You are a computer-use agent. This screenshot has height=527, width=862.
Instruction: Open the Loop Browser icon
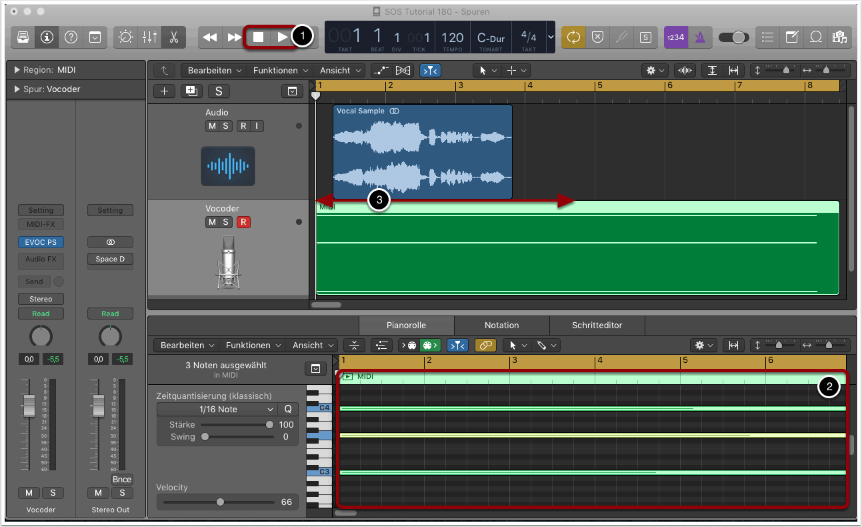click(815, 37)
